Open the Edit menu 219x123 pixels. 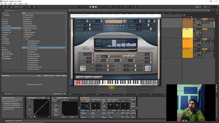5,4
